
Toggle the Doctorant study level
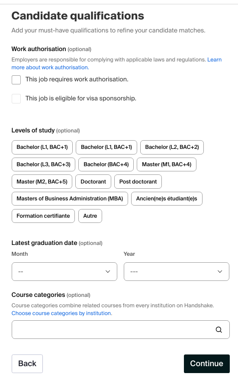tap(93, 181)
